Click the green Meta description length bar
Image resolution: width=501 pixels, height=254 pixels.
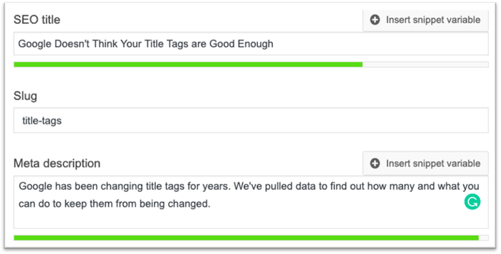pos(246,238)
